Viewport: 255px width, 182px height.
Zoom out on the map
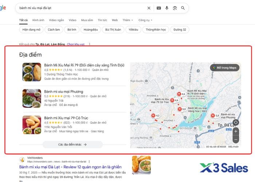(x=236, y=139)
